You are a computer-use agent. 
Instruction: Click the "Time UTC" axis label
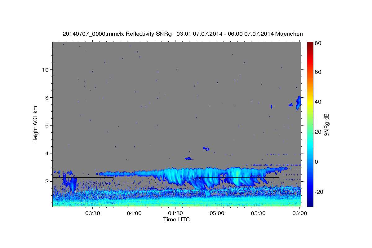176,219
